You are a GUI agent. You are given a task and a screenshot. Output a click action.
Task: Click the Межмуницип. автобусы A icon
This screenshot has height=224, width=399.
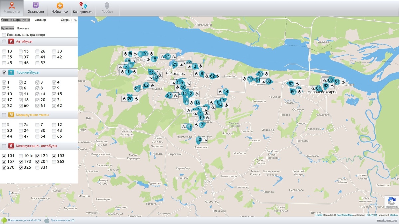tap(11, 146)
